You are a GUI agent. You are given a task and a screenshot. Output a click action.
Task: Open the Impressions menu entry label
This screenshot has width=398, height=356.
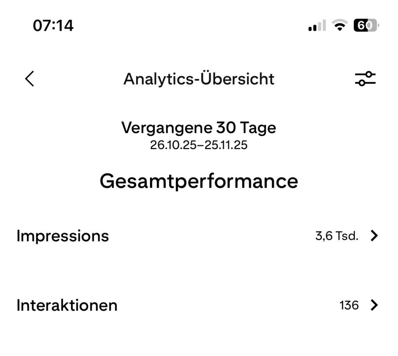tap(63, 236)
